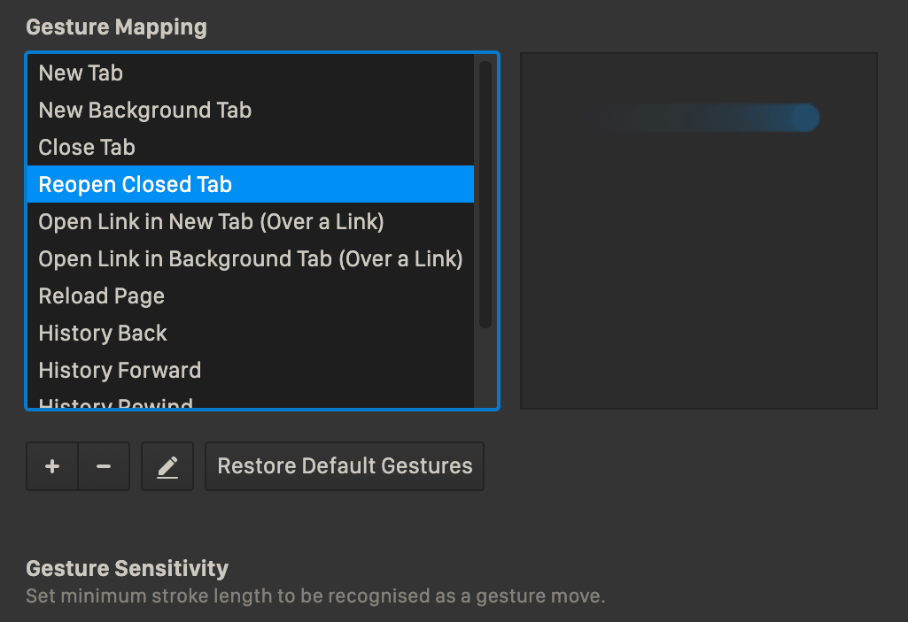Pick Open Link in New Tab entry
The height and width of the screenshot is (622, 908).
[x=251, y=221]
